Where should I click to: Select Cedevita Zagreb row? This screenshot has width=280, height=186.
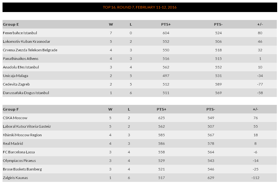(x=140, y=84)
